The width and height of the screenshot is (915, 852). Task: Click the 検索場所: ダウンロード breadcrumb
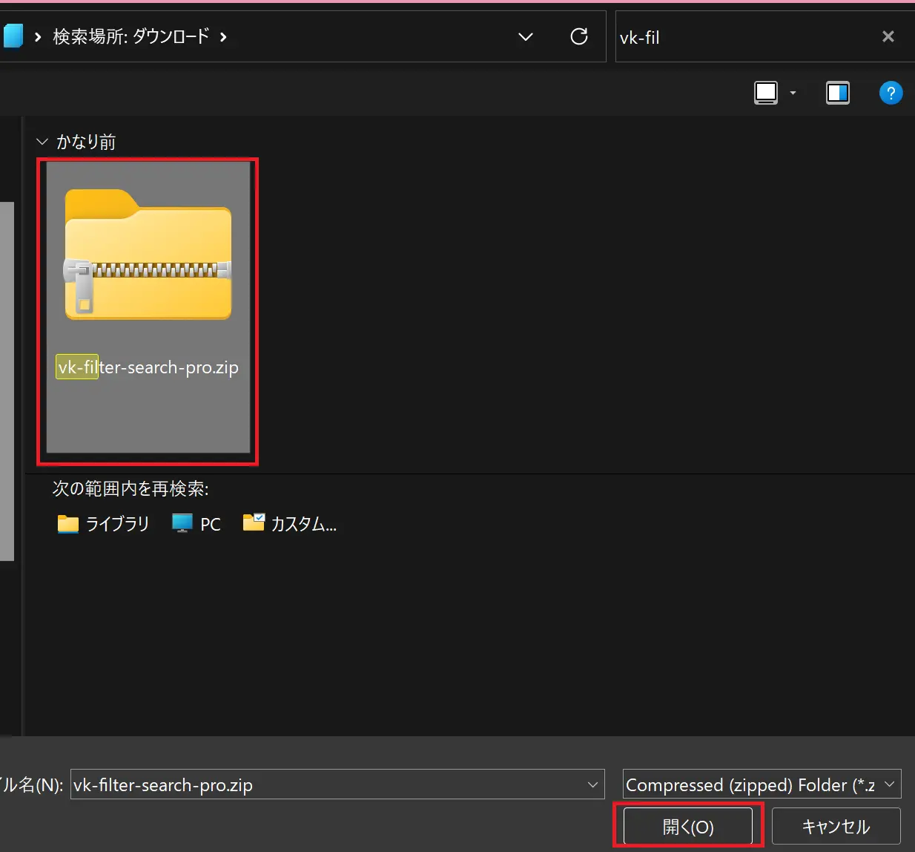click(x=131, y=36)
